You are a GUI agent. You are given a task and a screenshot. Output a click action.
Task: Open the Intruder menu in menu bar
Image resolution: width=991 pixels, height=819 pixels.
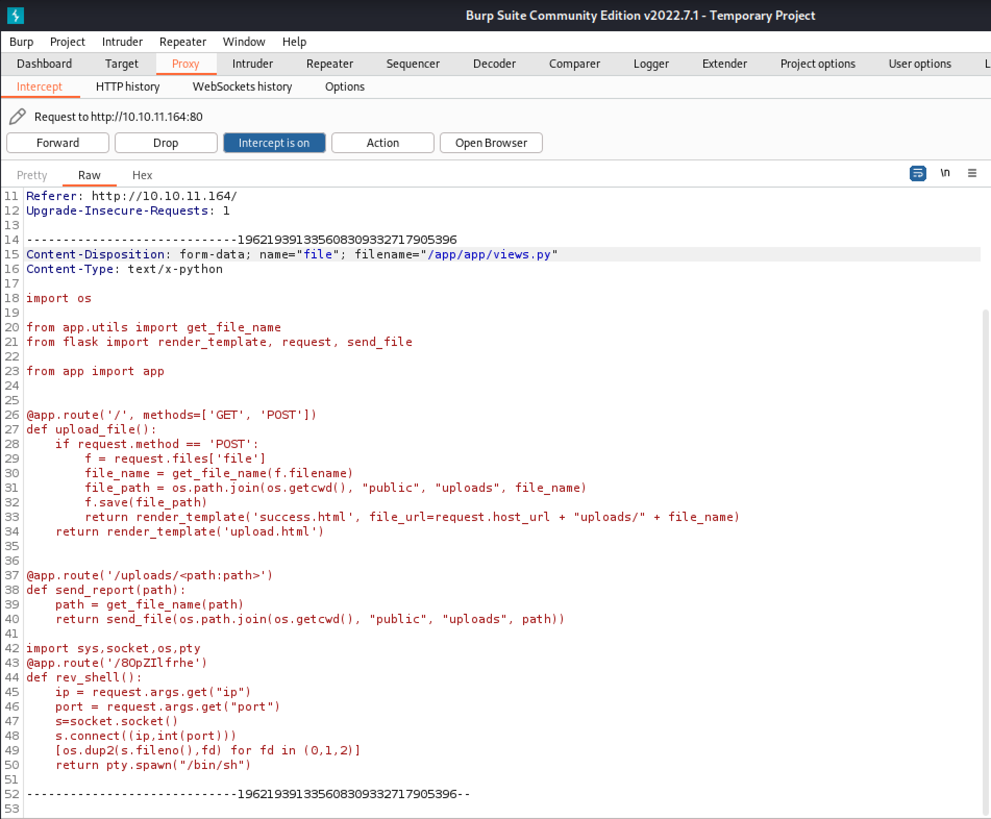tap(122, 42)
